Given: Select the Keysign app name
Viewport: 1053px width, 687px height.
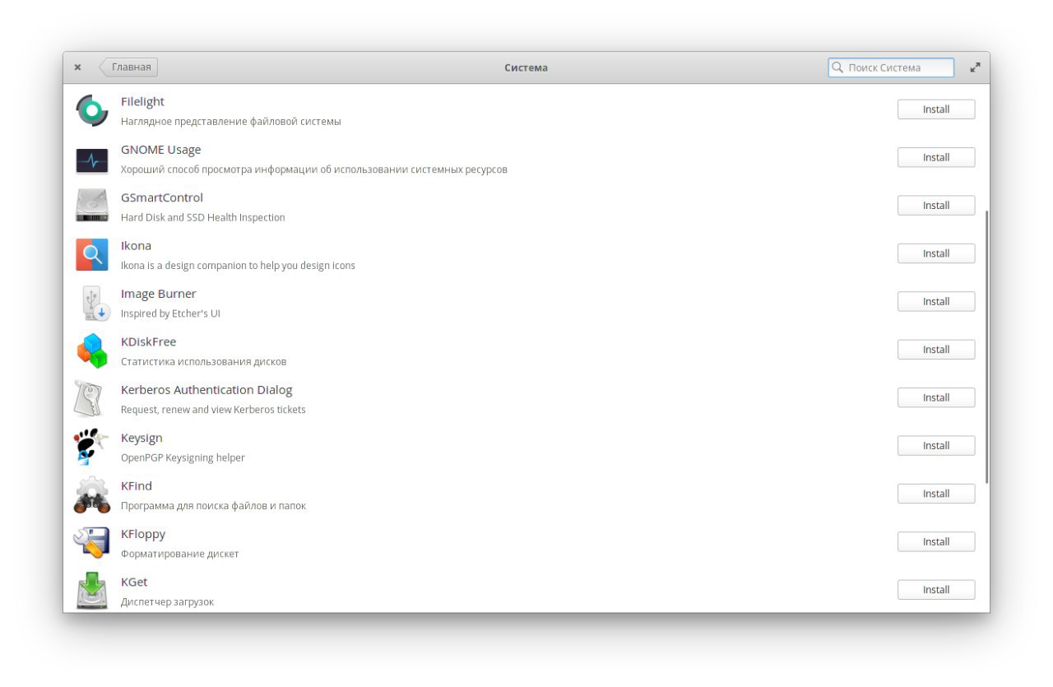Looking at the screenshot, I should click(x=141, y=438).
